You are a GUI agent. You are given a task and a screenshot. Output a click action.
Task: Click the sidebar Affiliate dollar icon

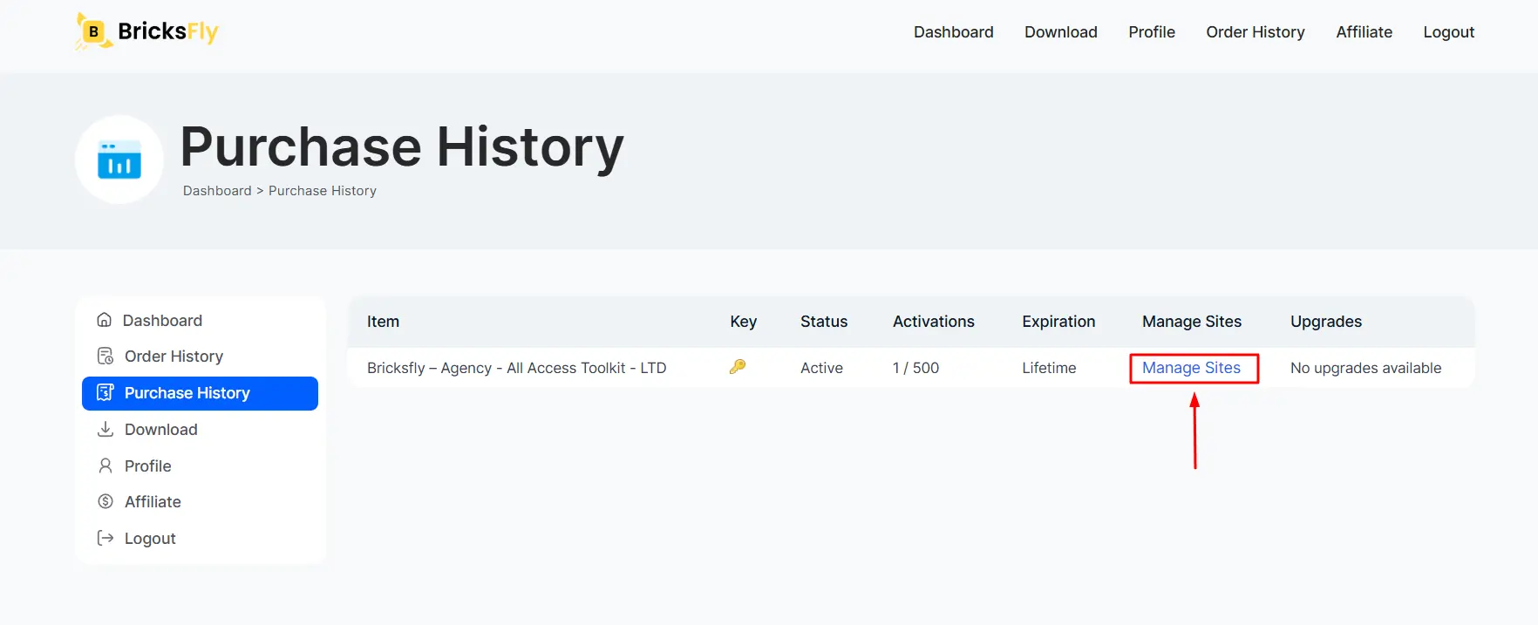[x=105, y=501]
